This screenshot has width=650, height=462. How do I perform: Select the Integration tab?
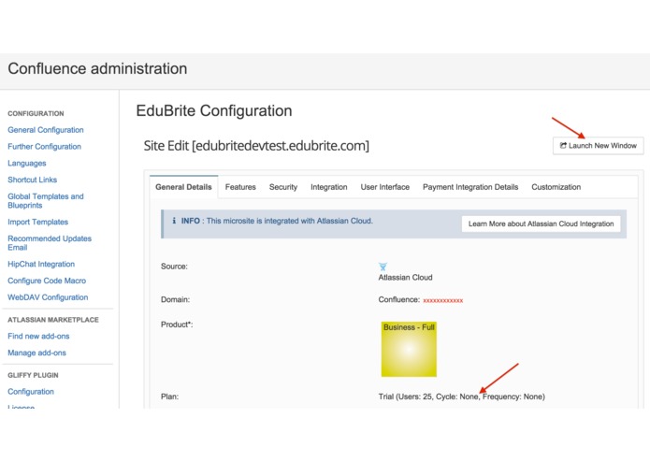pyautogui.click(x=329, y=187)
